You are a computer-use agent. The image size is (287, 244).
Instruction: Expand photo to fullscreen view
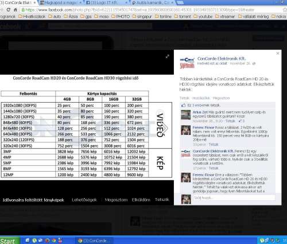(x=168, y=56)
